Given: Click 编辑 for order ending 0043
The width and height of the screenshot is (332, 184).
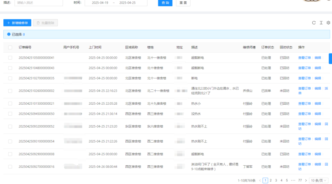Looking at the screenshot, I should pos(318,68).
